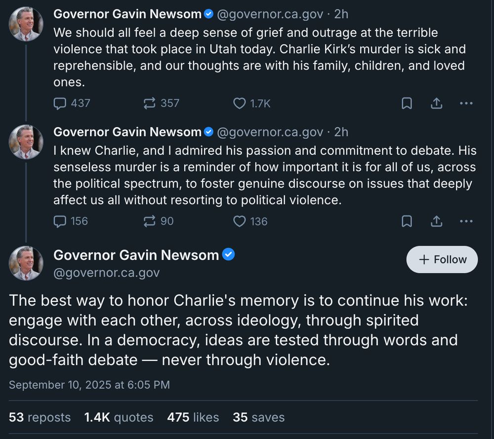Open the September 10, 2025 timestamp

pos(89,385)
